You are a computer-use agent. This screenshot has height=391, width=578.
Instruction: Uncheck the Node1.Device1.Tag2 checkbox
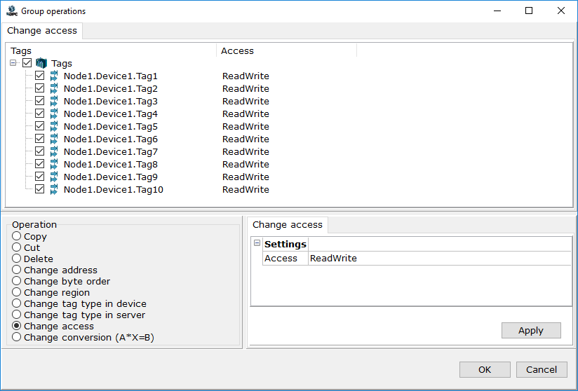click(x=40, y=88)
